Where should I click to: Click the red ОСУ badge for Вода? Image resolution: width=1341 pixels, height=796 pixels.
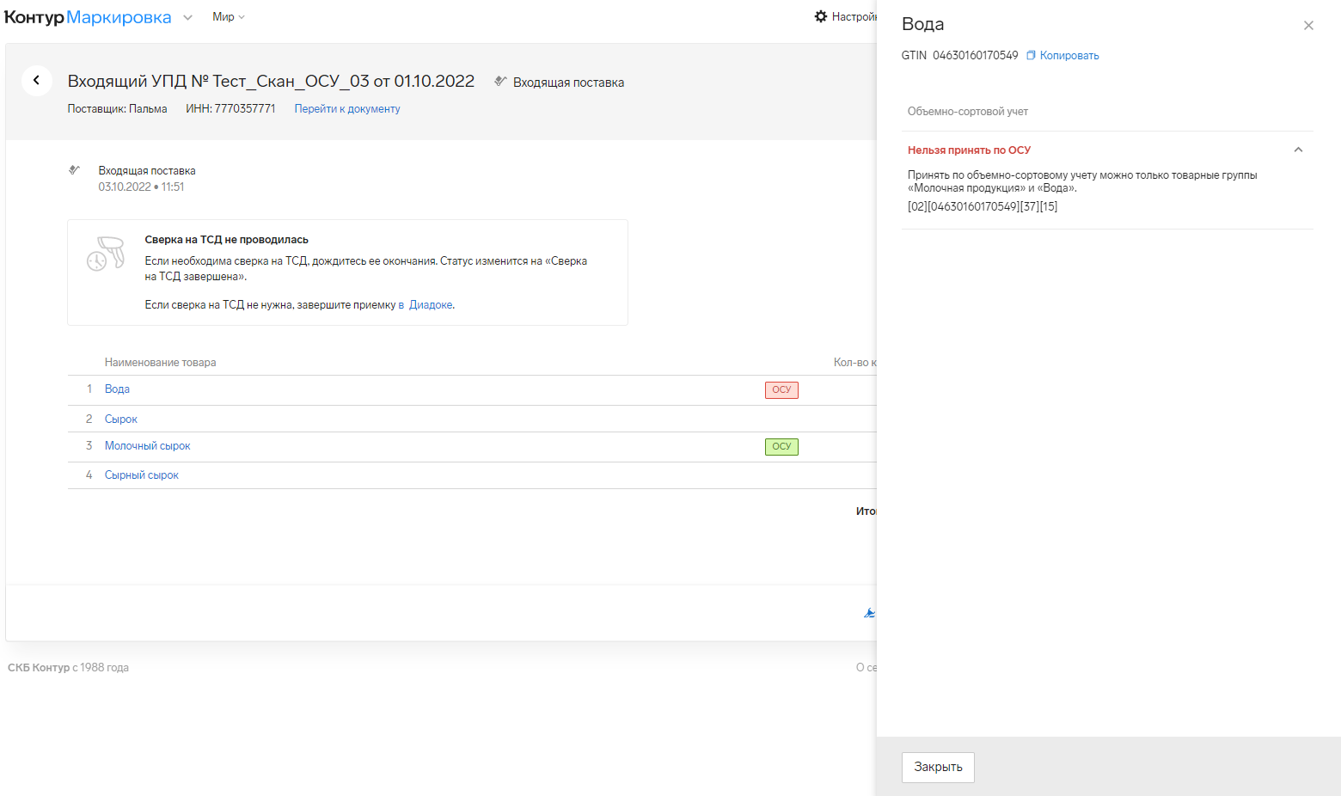point(781,390)
